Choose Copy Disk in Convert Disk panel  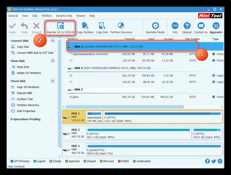[x=20, y=47]
